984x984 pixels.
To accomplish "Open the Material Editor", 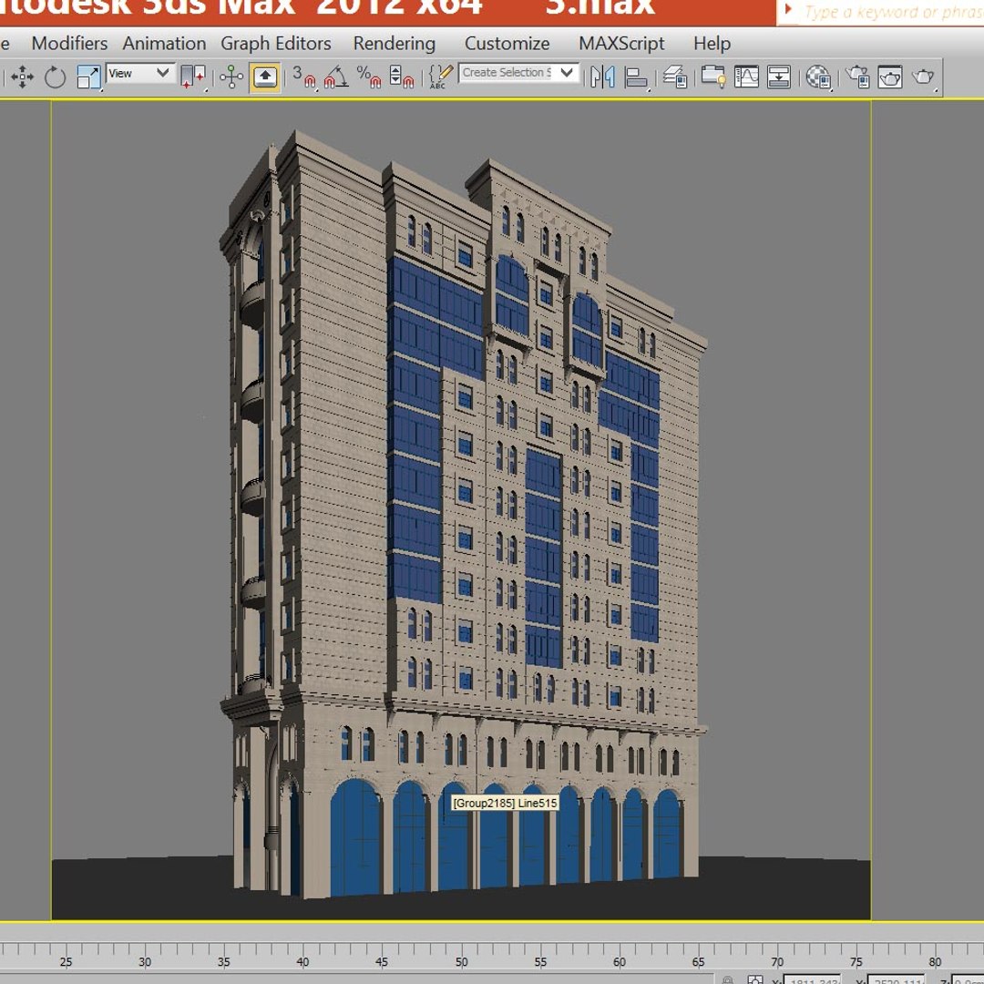I will [x=818, y=77].
